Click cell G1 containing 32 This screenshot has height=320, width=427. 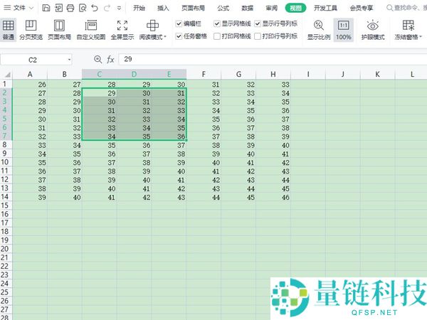[238, 85]
